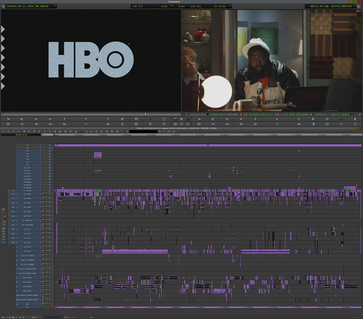Click the source monitor position bar indicator
Image resolution: width=363 pixels, height=319 pixels.
pyautogui.click(x=145, y=114)
